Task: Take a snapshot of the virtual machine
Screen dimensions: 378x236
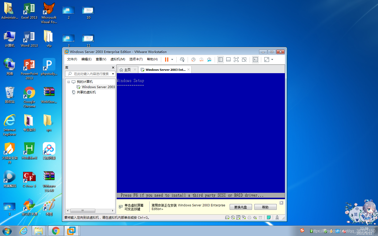Action: click(193, 60)
